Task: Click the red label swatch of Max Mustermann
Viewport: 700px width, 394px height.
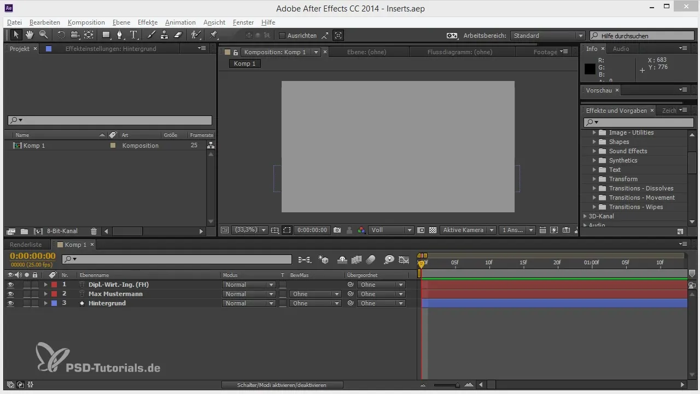Action: pyautogui.click(x=54, y=294)
